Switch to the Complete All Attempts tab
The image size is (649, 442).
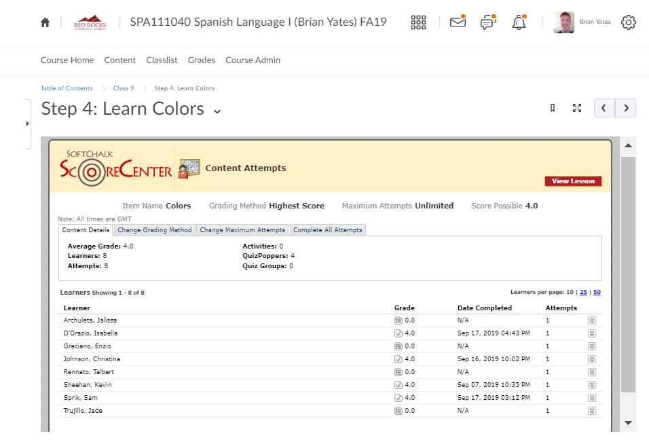pos(328,230)
